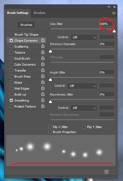Toggle the lock icon for Texture

tap(43, 52)
